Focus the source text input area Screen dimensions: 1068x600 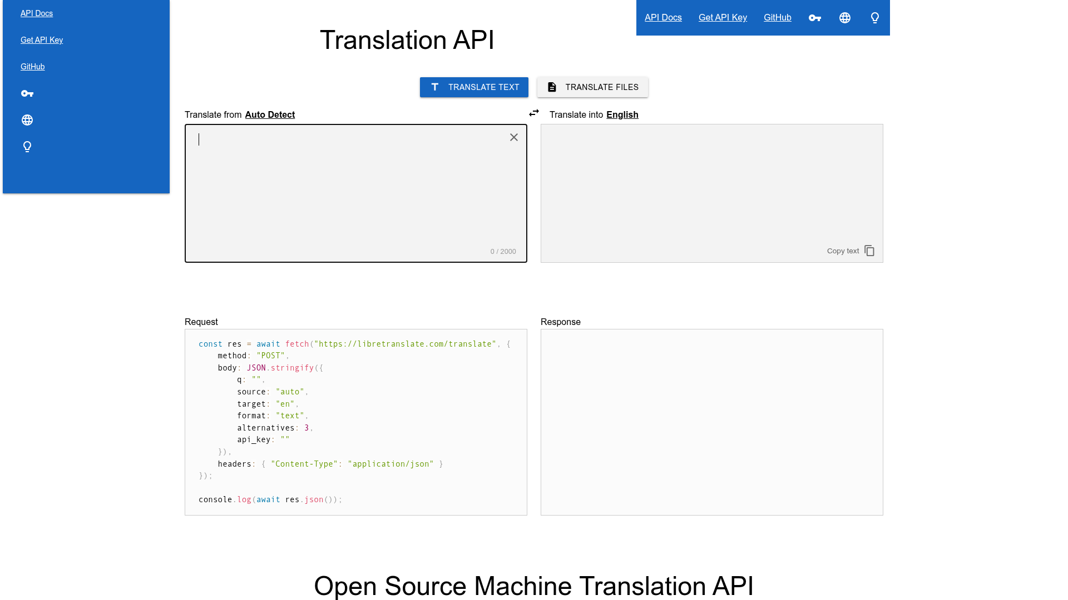pyautogui.click(x=356, y=193)
